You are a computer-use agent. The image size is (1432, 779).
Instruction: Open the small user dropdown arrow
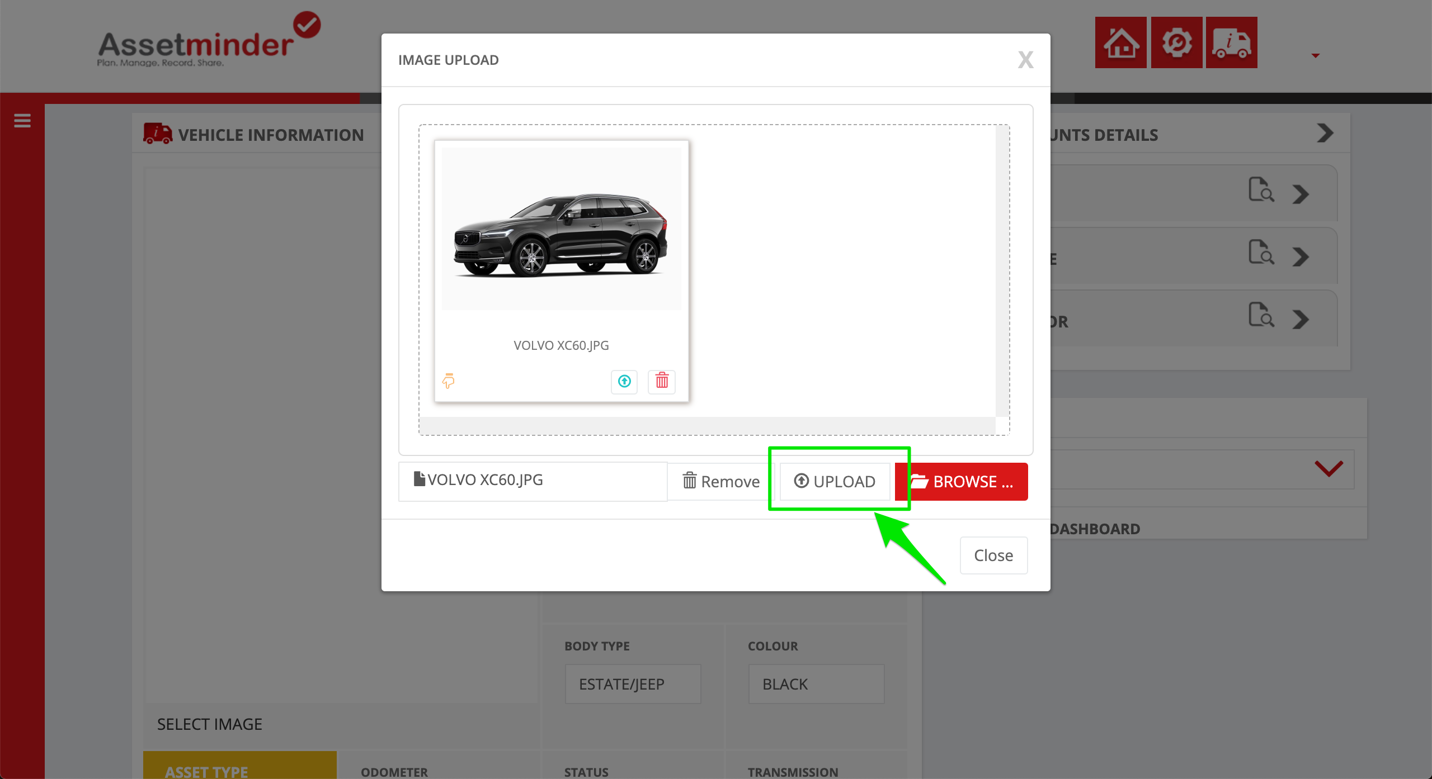click(x=1316, y=55)
